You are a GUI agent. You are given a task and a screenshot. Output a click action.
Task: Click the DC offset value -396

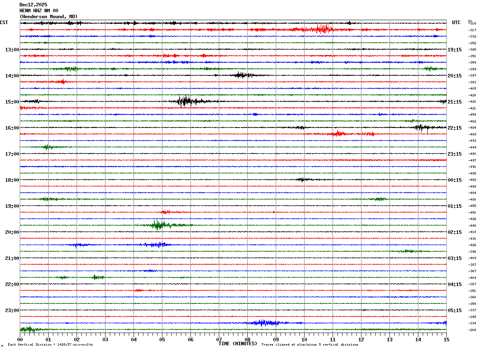[472, 252]
